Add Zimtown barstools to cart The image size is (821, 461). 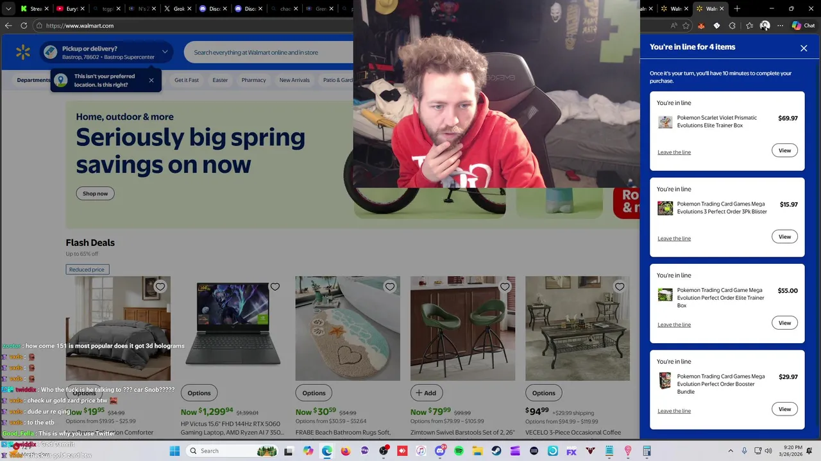point(426,393)
